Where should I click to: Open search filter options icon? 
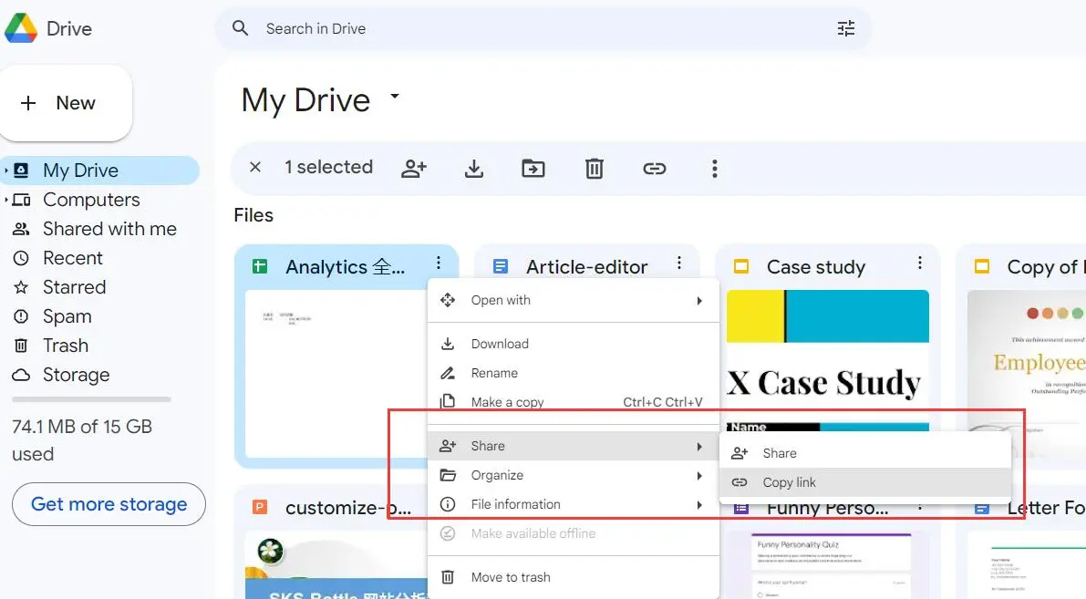tap(846, 28)
